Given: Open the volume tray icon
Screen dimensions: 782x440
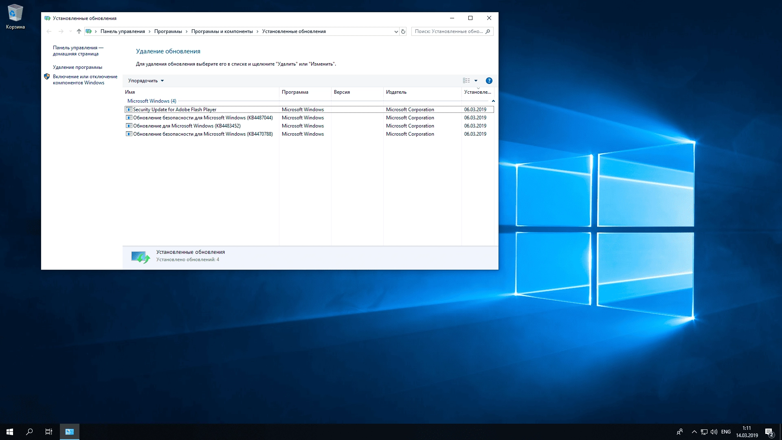Looking at the screenshot, I should (x=714, y=432).
